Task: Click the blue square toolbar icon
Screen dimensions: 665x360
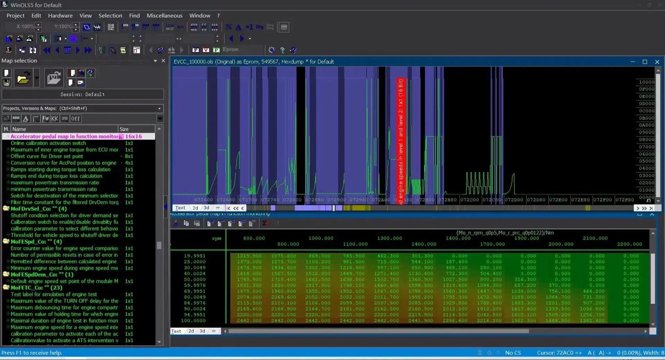Action: click(73, 39)
